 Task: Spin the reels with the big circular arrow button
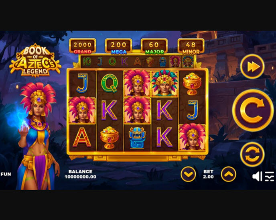pos(252,110)
